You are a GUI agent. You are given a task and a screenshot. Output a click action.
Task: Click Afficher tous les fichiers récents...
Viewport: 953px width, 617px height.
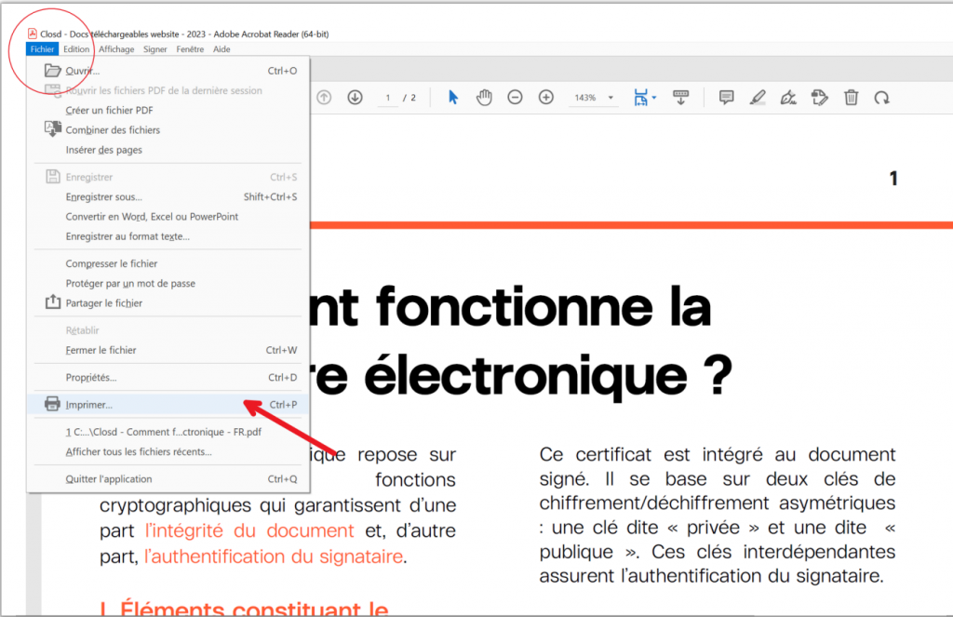[138, 451]
